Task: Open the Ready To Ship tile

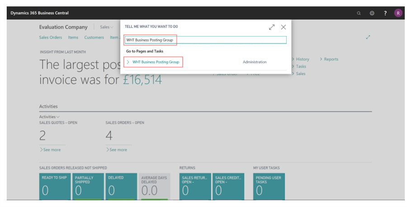Action: pyautogui.click(x=55, y=187)
